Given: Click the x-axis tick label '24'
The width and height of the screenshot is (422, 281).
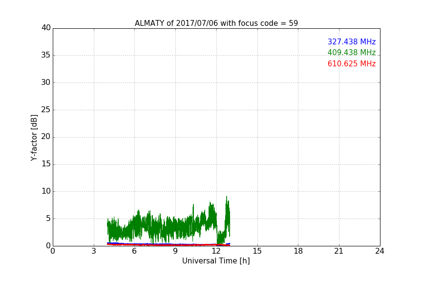Looking at the screenshot, I should click(x=380, y=251).
